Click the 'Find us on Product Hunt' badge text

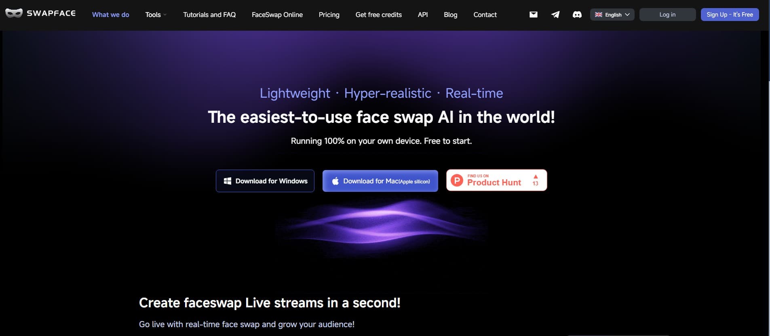494,180
